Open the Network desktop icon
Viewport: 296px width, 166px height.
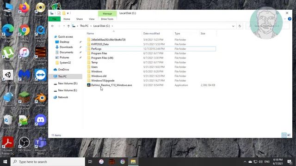pos(8,99)
